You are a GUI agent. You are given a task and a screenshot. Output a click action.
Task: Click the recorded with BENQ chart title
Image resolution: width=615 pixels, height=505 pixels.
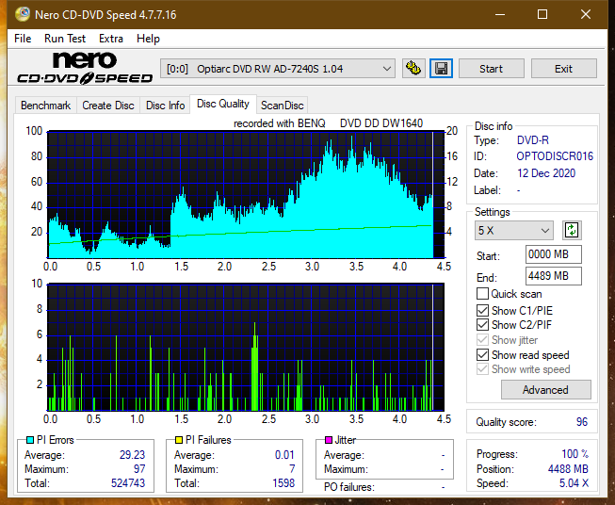coord(328,123)
